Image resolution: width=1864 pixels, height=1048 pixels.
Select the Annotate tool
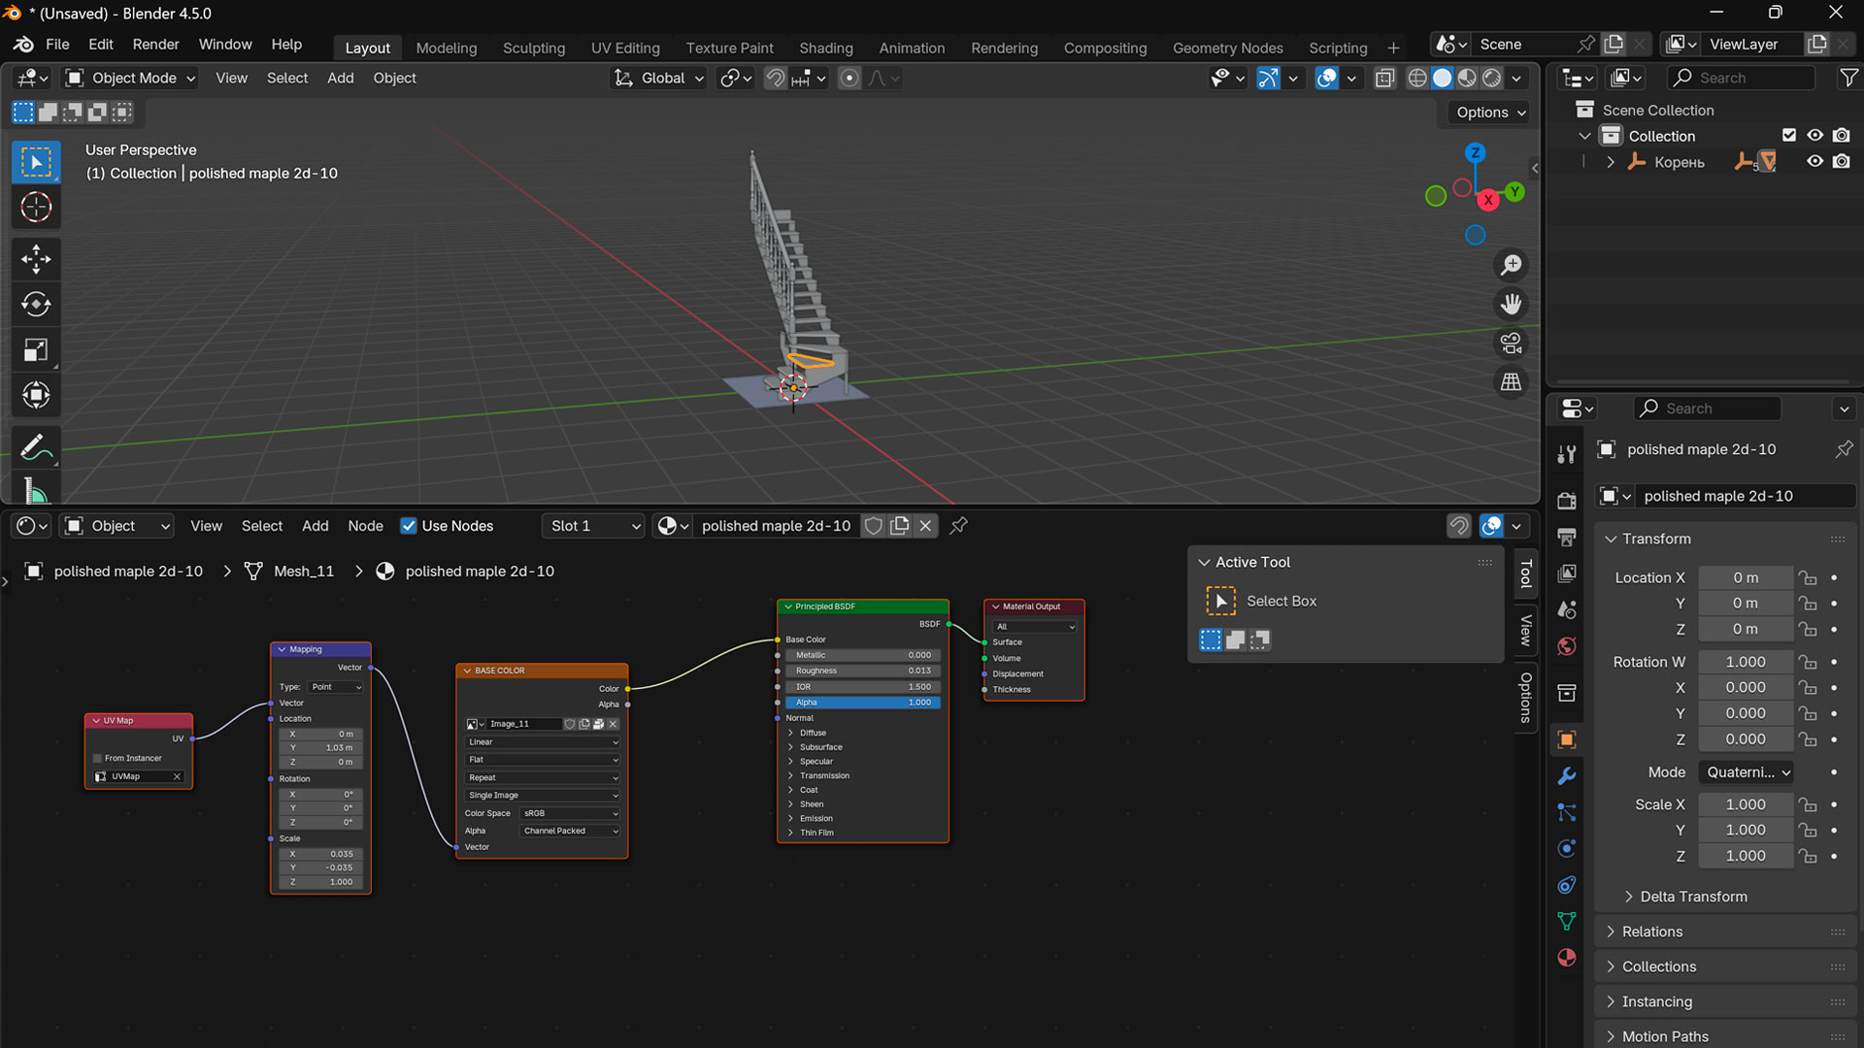(x=36, y=447)
